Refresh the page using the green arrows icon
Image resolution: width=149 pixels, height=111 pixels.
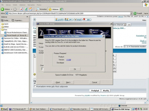tap(26, 9)
